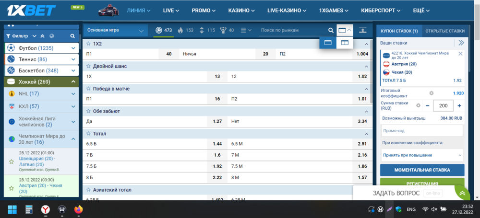Click the car promo icon in header
Screen dimensions: 480x218
click(109, 10)
